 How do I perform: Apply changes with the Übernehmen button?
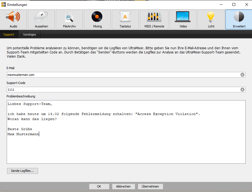click(150, 186)
